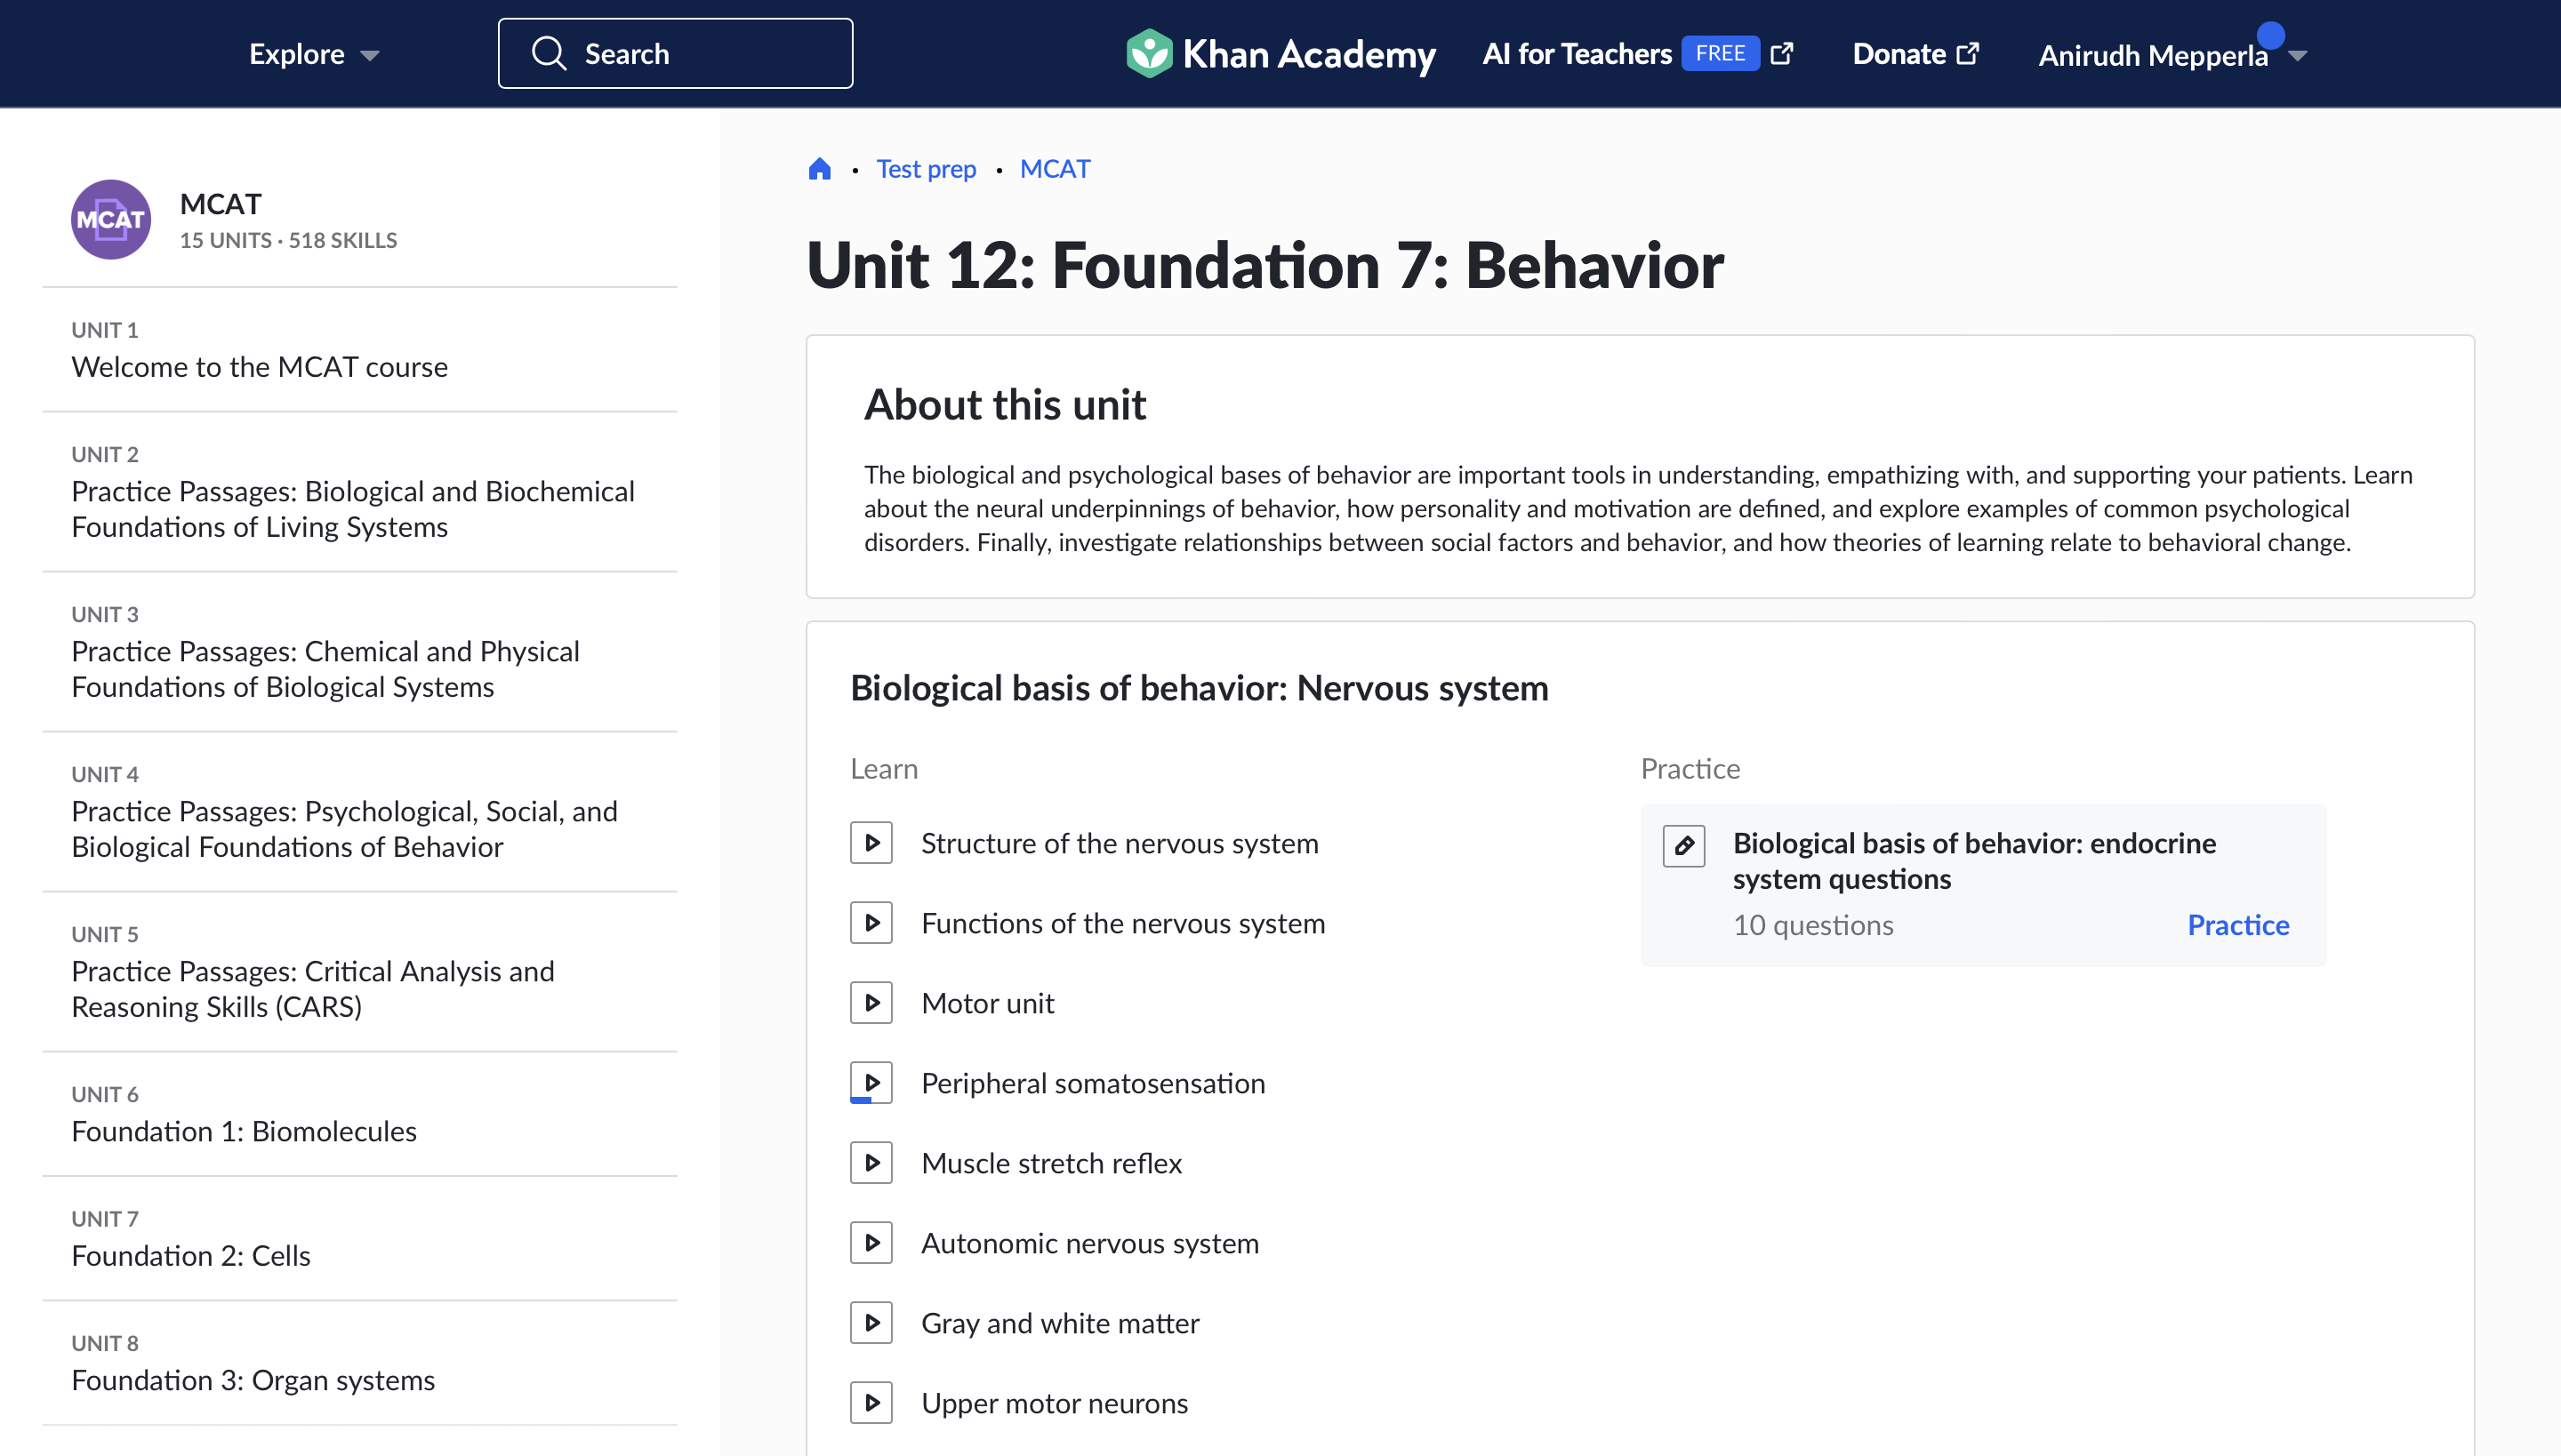Go to Unit 8 Foundation 3: Organ systems
The image size is (2561, 1456).
pyautogui.click(x=253, y=1380)
